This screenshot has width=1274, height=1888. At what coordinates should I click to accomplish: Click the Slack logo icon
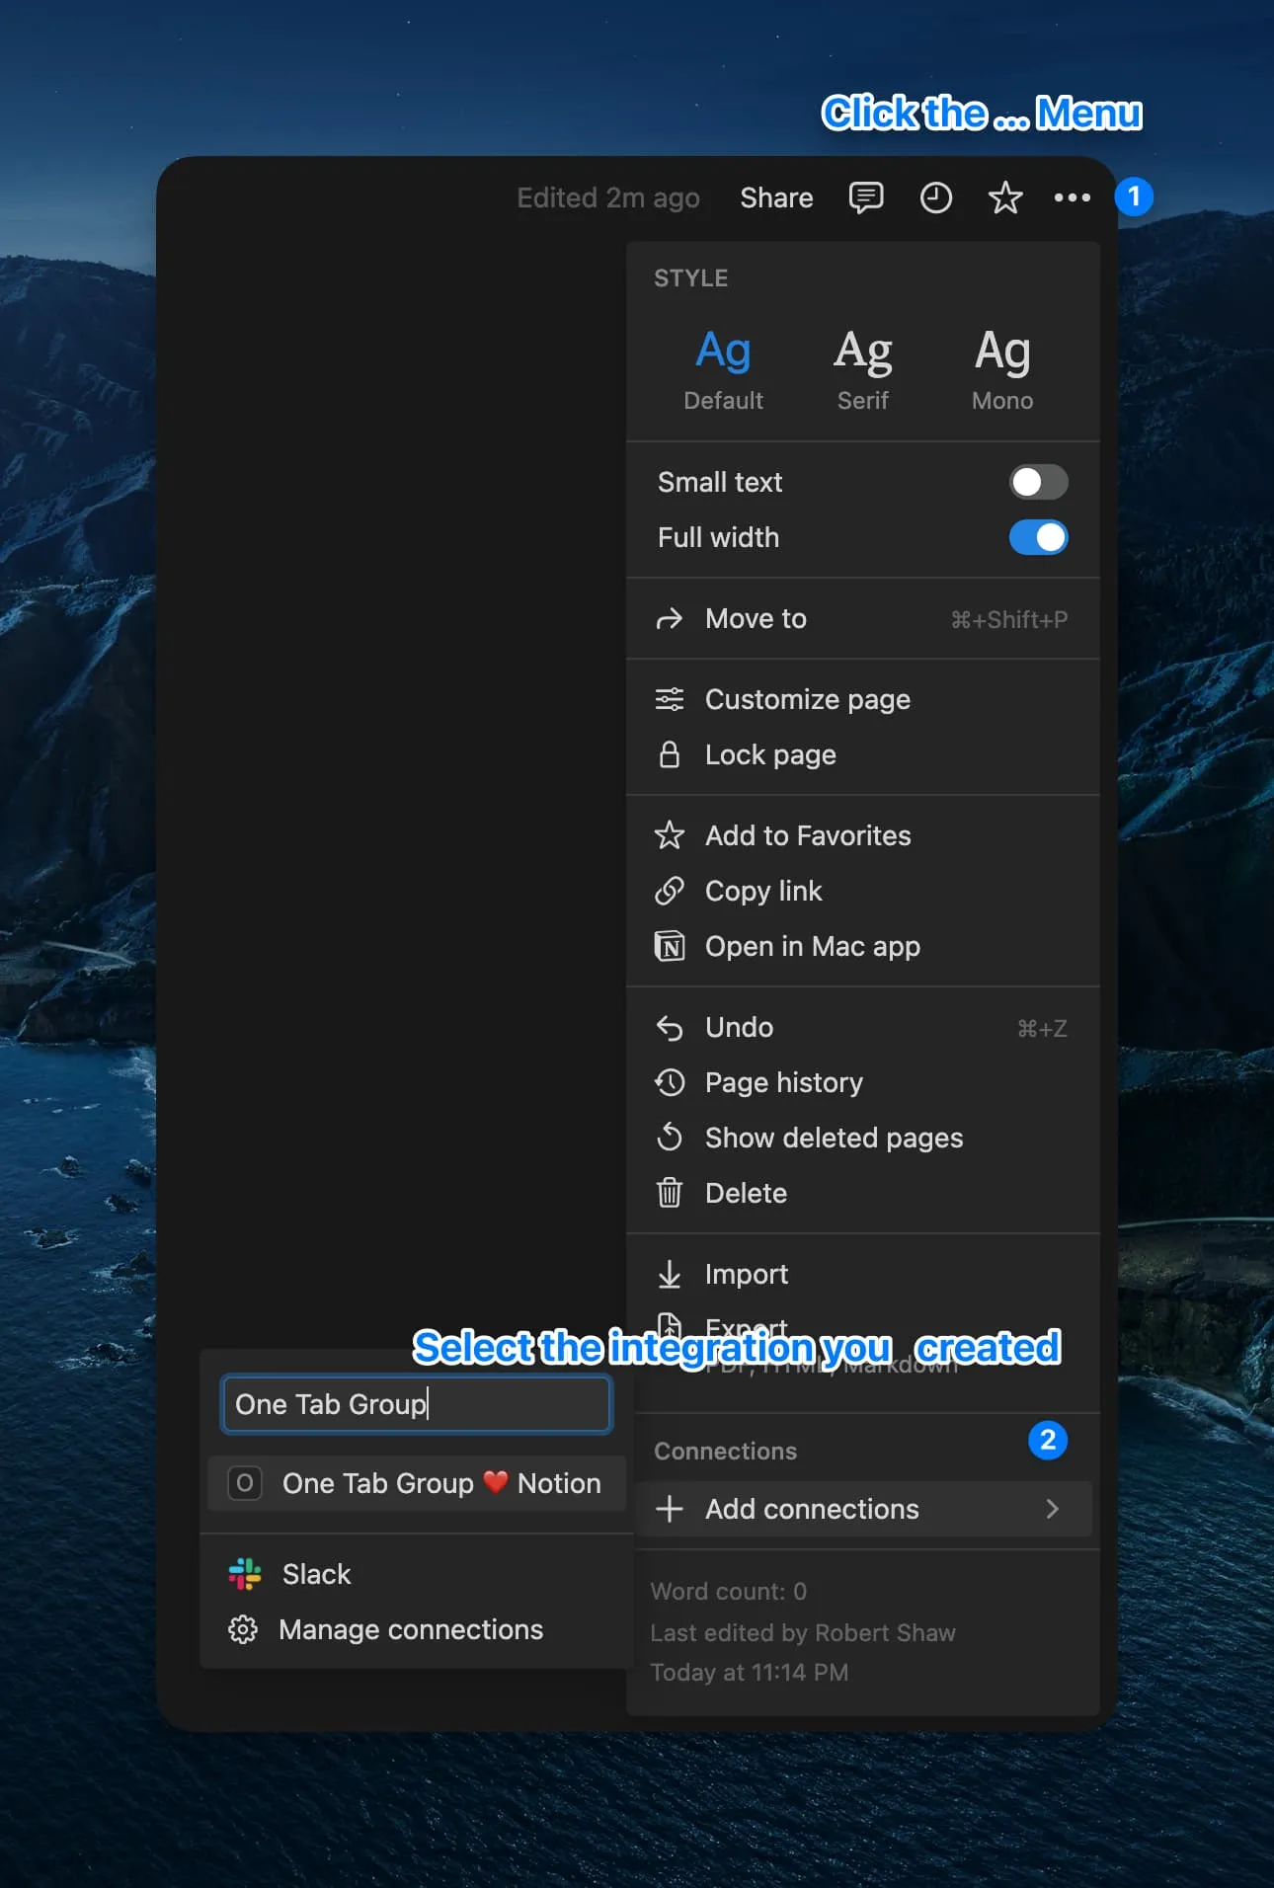click(x=245, y=1574)
